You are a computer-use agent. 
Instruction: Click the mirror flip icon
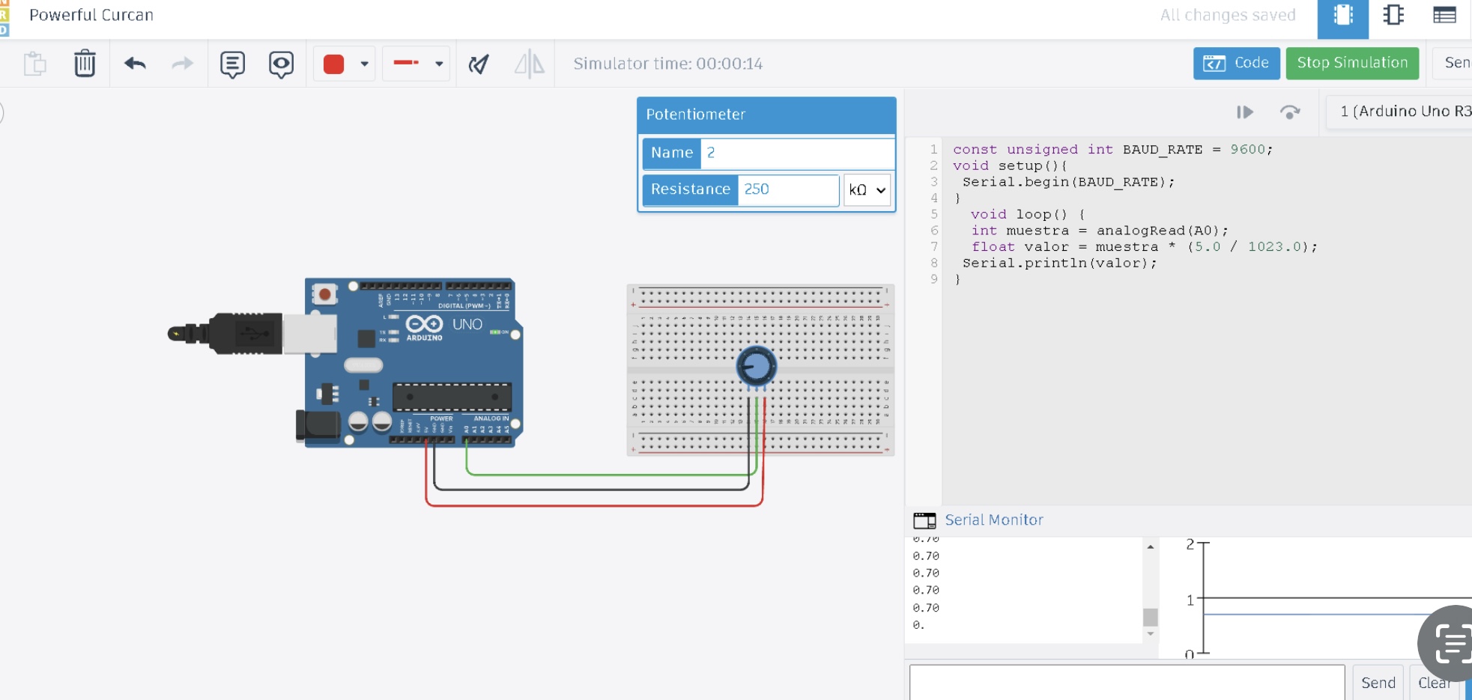(x=529, y=64)
